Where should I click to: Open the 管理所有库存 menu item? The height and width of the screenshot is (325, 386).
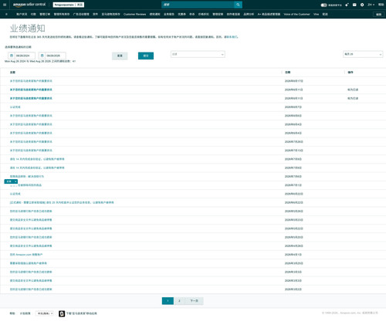tap(62, 14)
